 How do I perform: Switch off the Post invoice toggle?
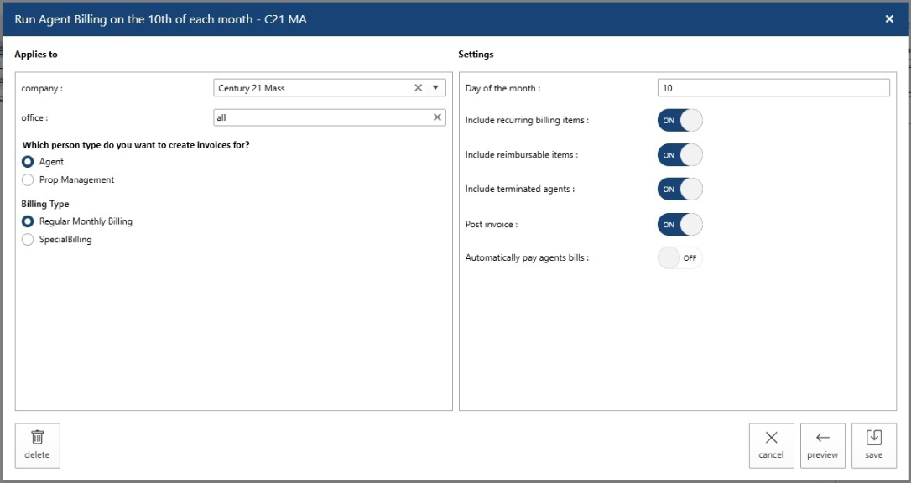(x=679, y=225)
